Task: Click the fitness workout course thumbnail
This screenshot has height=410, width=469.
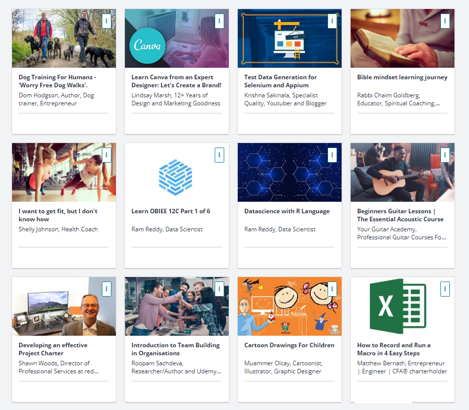Action: click(x=64, y=172)
